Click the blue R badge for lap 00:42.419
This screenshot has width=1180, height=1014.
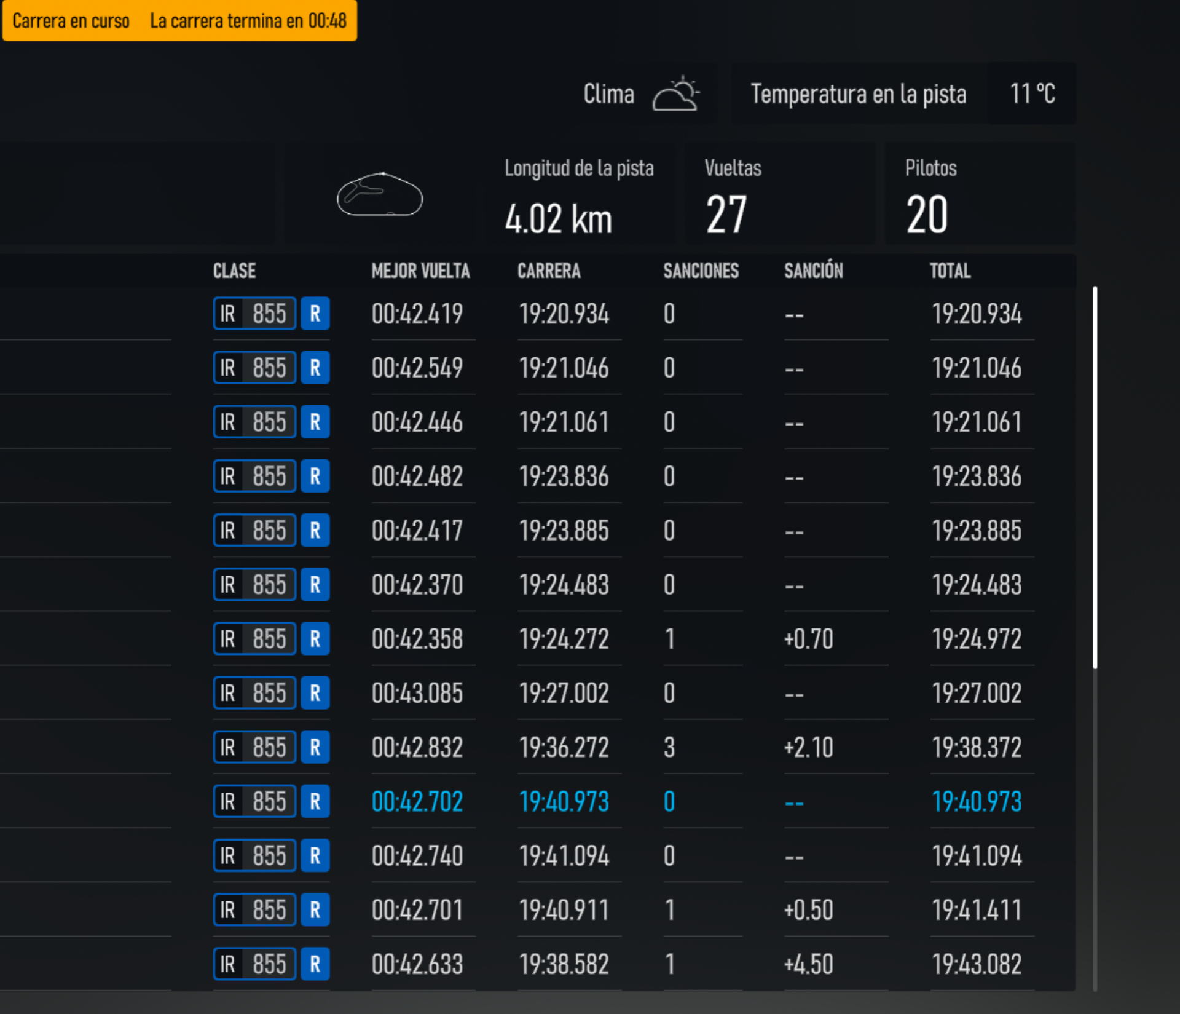coord(315,314)
